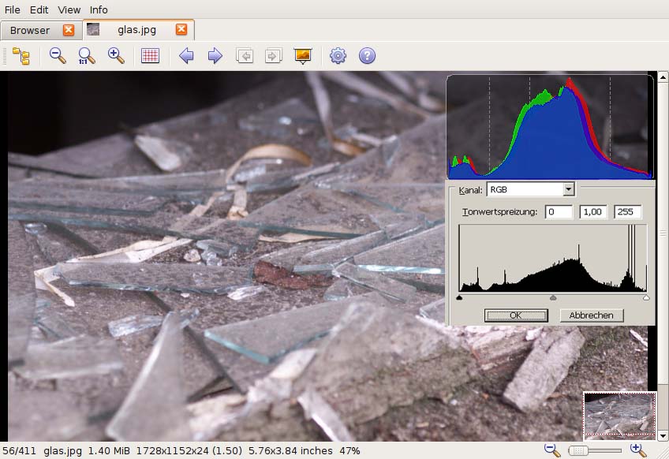Click the vertical scrollbar up arrow
The height and width of the screenshot is (459, 669).
[663, 77]
